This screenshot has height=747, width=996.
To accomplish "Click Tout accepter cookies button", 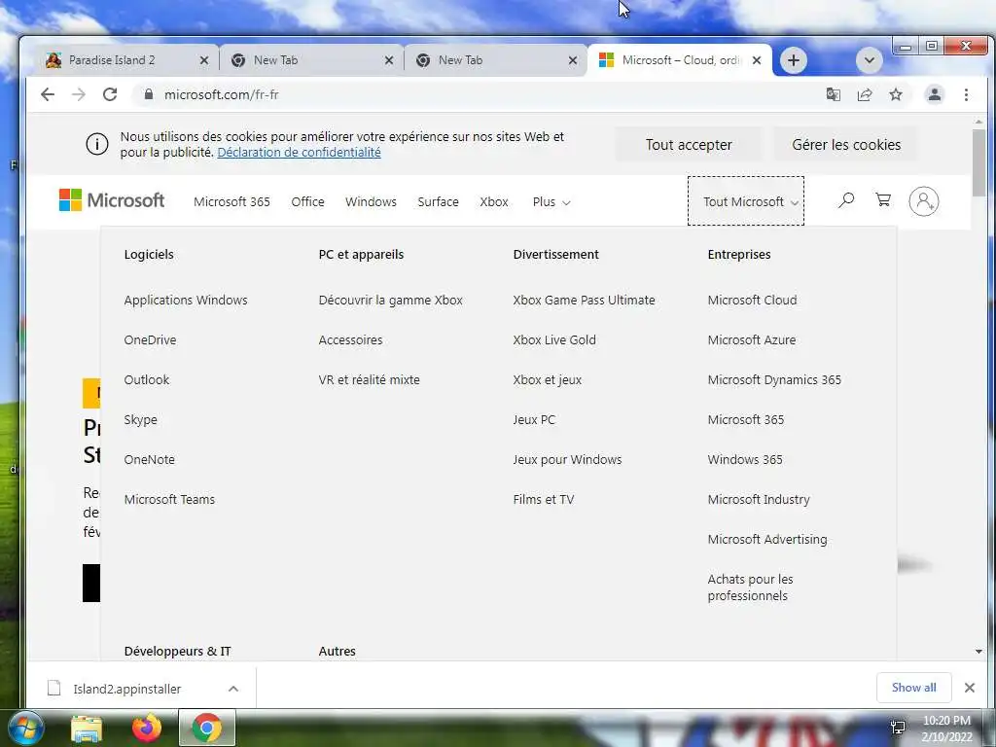I will point(689,145).
